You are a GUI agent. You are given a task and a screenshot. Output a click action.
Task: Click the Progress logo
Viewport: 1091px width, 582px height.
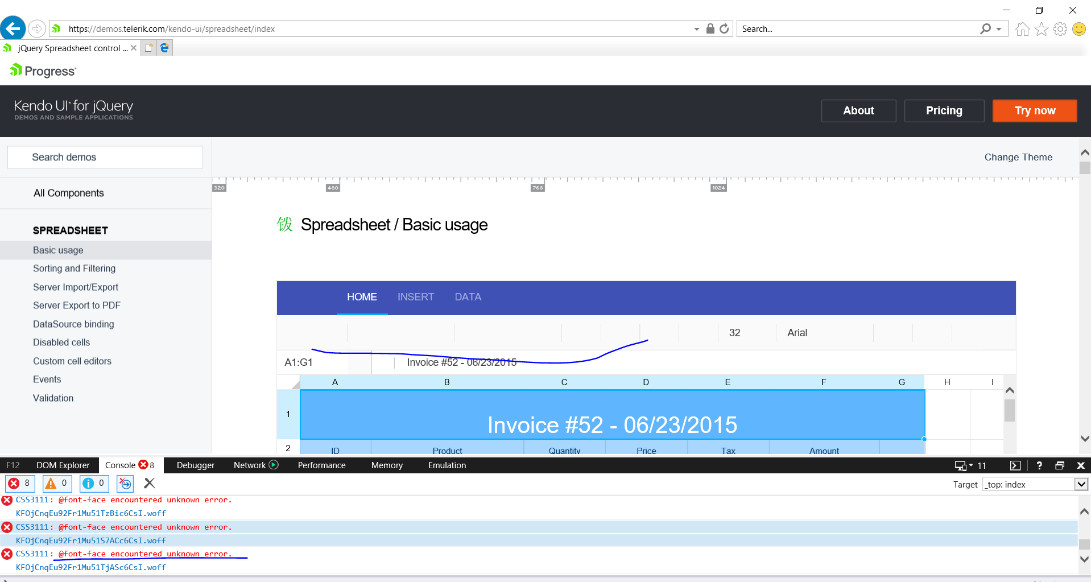point(43,71)
